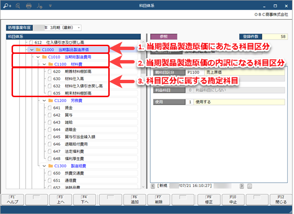The width and height of the screenshot is (294, 214).
Task: Select the C1200 folder icon
Action: coord(51,101)
